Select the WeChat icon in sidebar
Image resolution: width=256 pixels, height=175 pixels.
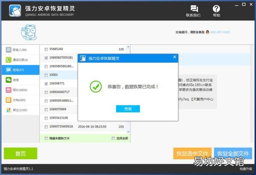point(9,80)
